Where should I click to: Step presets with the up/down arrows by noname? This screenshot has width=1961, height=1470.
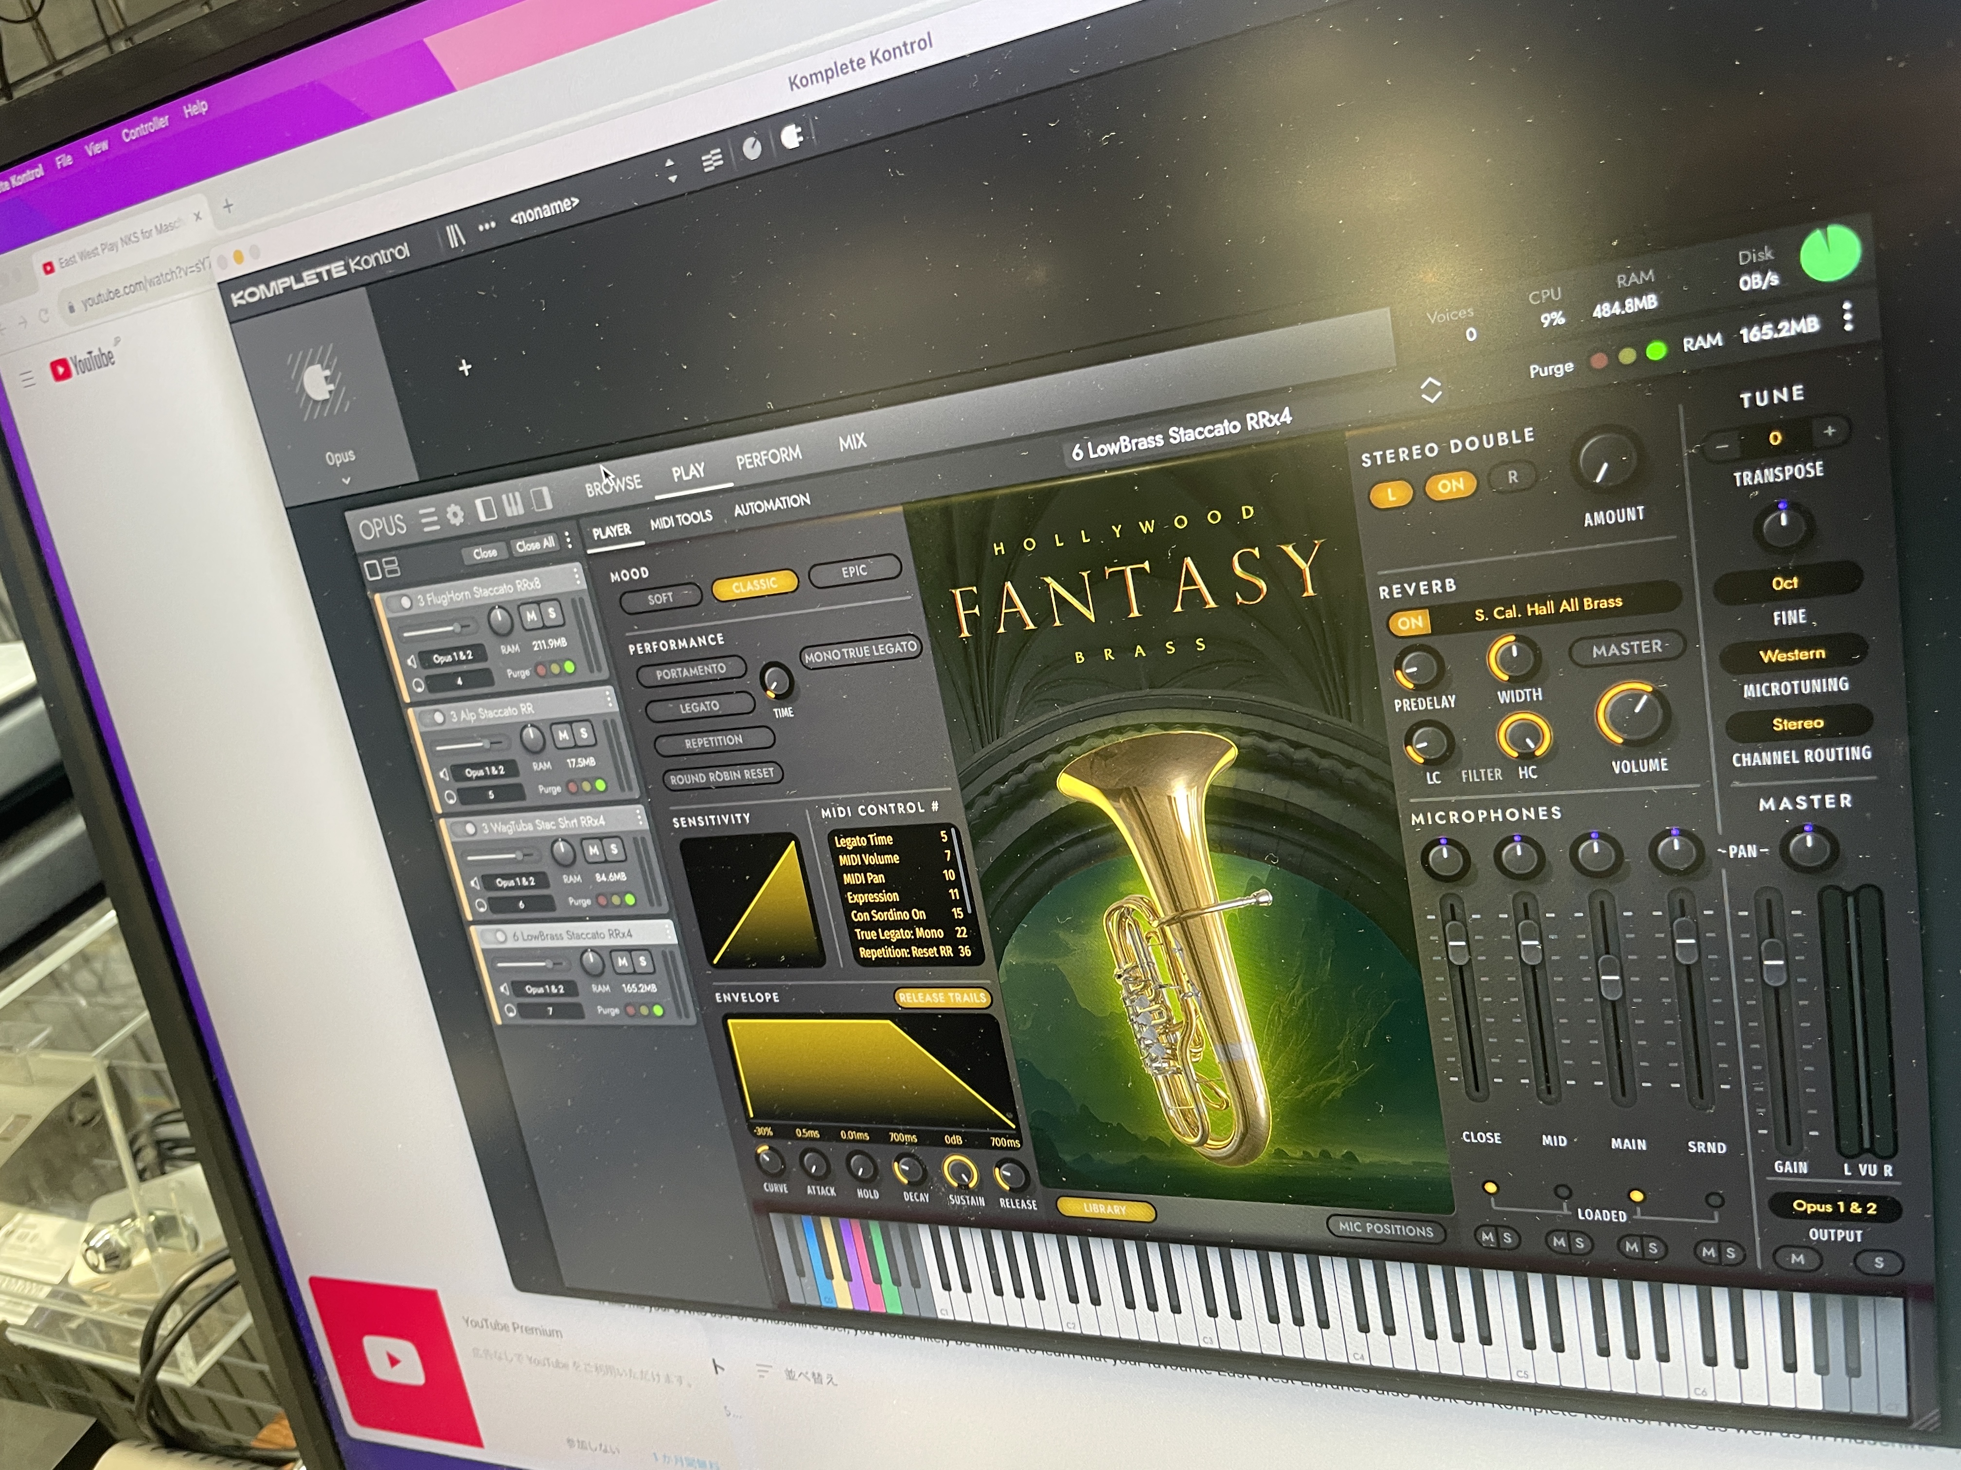click(671, 170)
